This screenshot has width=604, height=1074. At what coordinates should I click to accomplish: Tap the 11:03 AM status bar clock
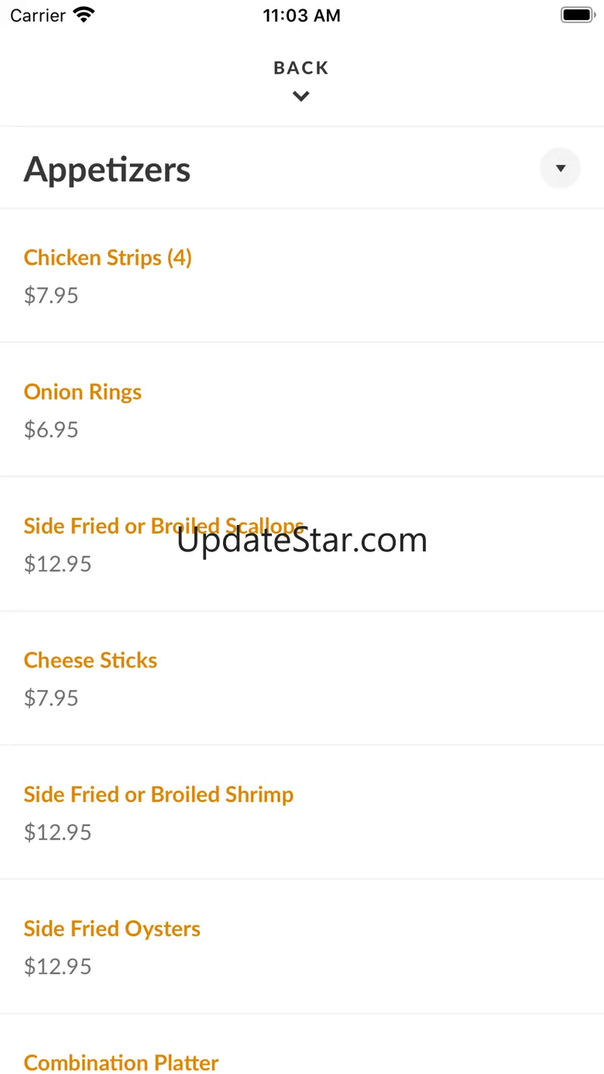(301, 15)
